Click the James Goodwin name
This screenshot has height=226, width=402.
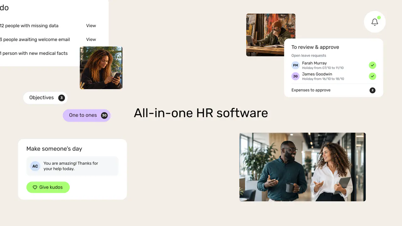click(317, 74)
